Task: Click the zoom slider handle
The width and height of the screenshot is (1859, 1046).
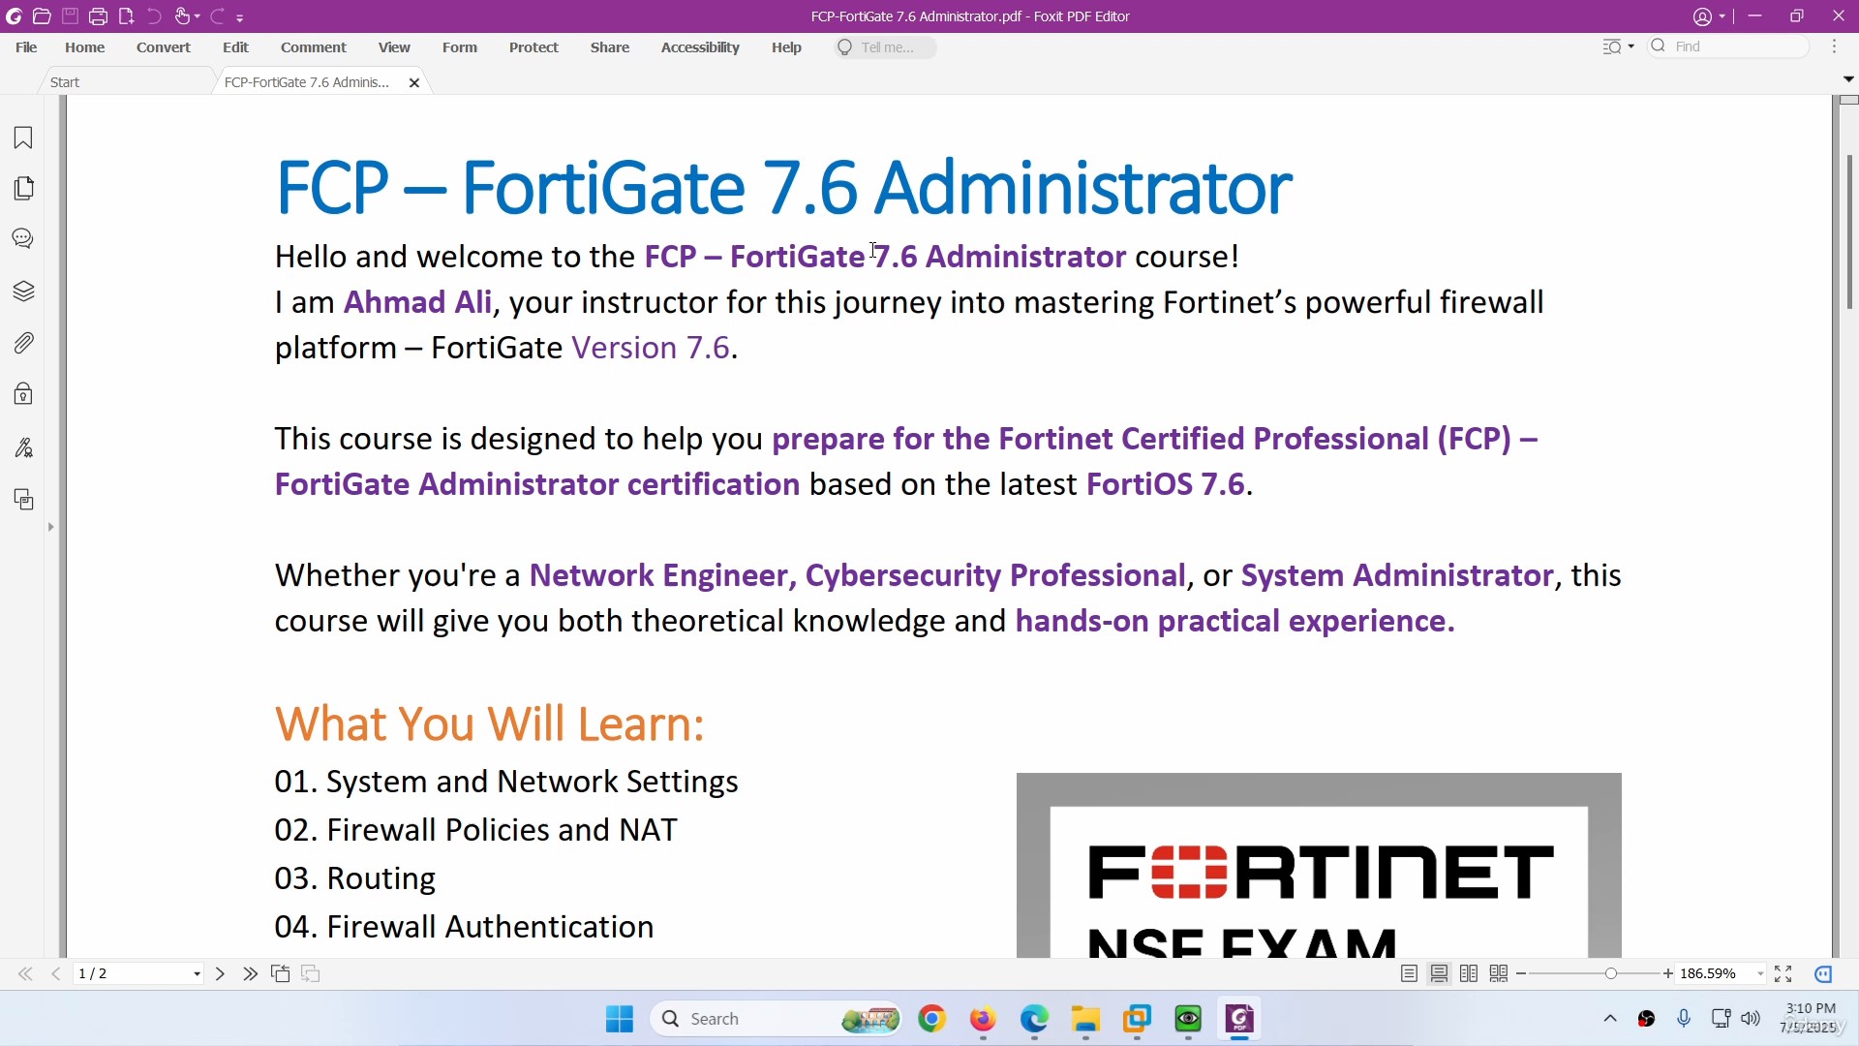Action: pos(1610,974)
